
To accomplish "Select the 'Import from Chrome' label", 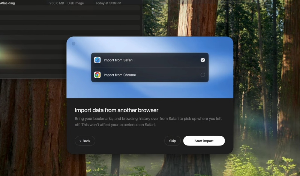I will pyautogui.click(x=120, y=75).
